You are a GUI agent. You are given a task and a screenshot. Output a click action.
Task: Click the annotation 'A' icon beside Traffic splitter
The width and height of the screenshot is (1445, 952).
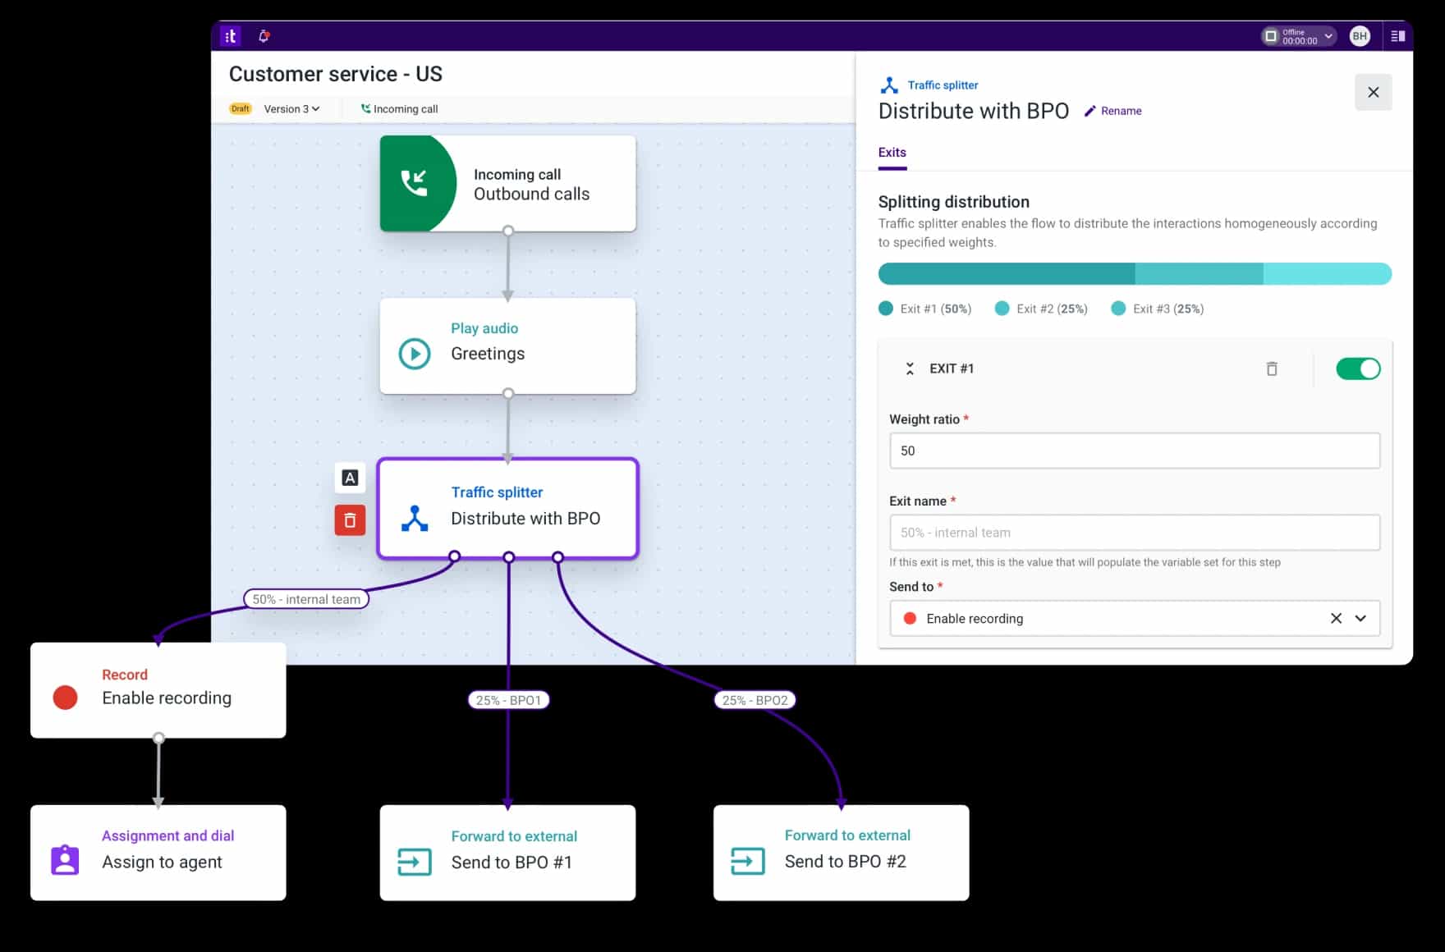[x=350, y=478]
